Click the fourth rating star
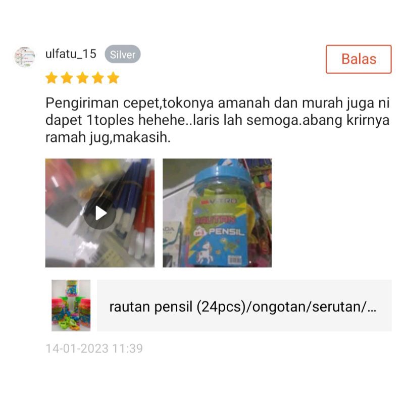 (x=98, y=78)
